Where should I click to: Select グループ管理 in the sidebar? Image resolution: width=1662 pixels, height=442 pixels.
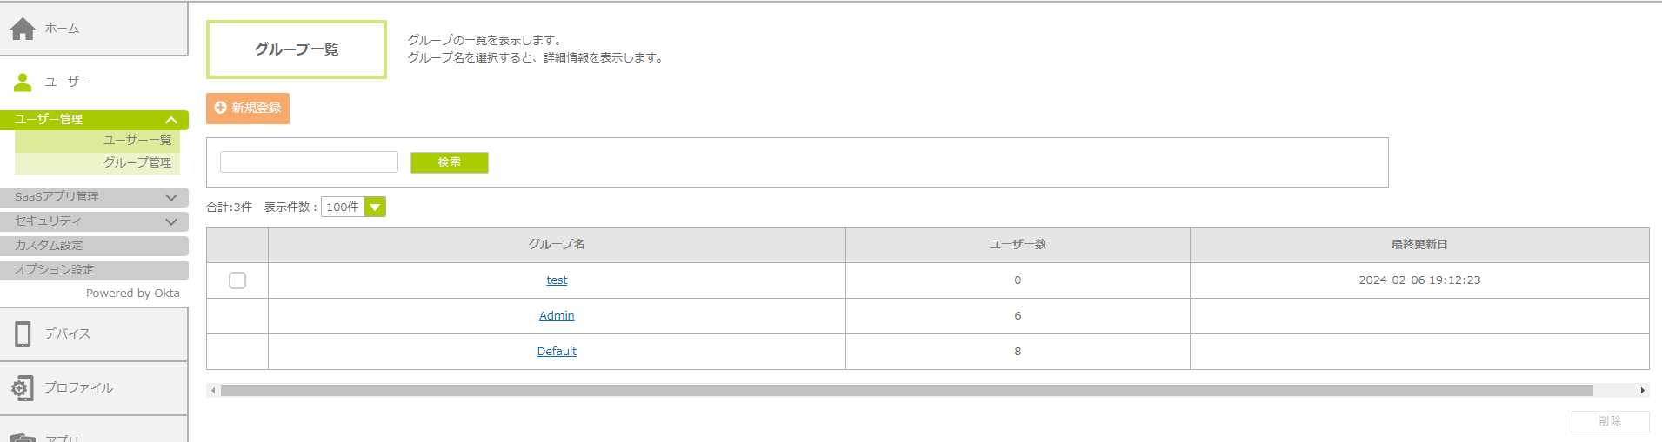[x=137, y=162]
